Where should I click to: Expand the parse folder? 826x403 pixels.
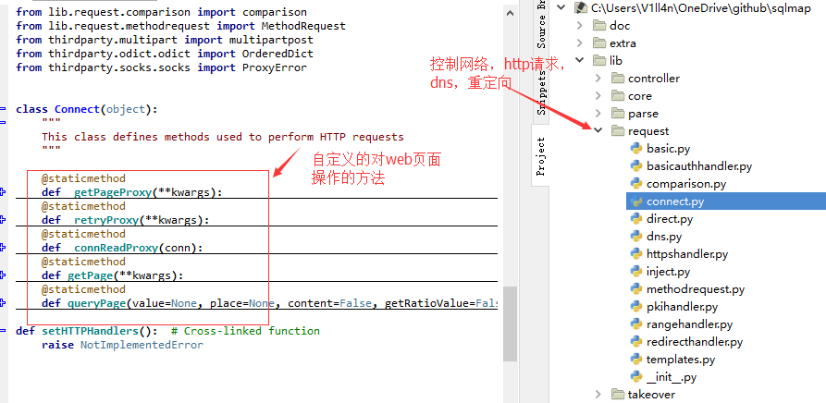point(598,114)
